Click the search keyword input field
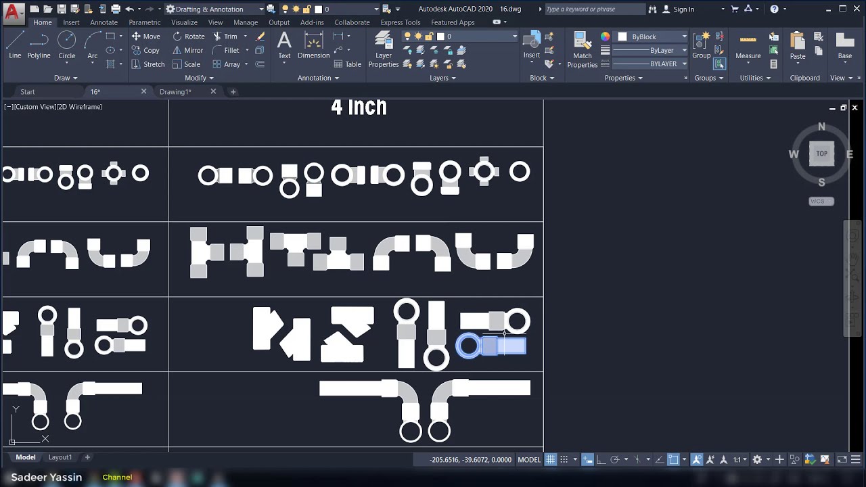 point(595,9)
